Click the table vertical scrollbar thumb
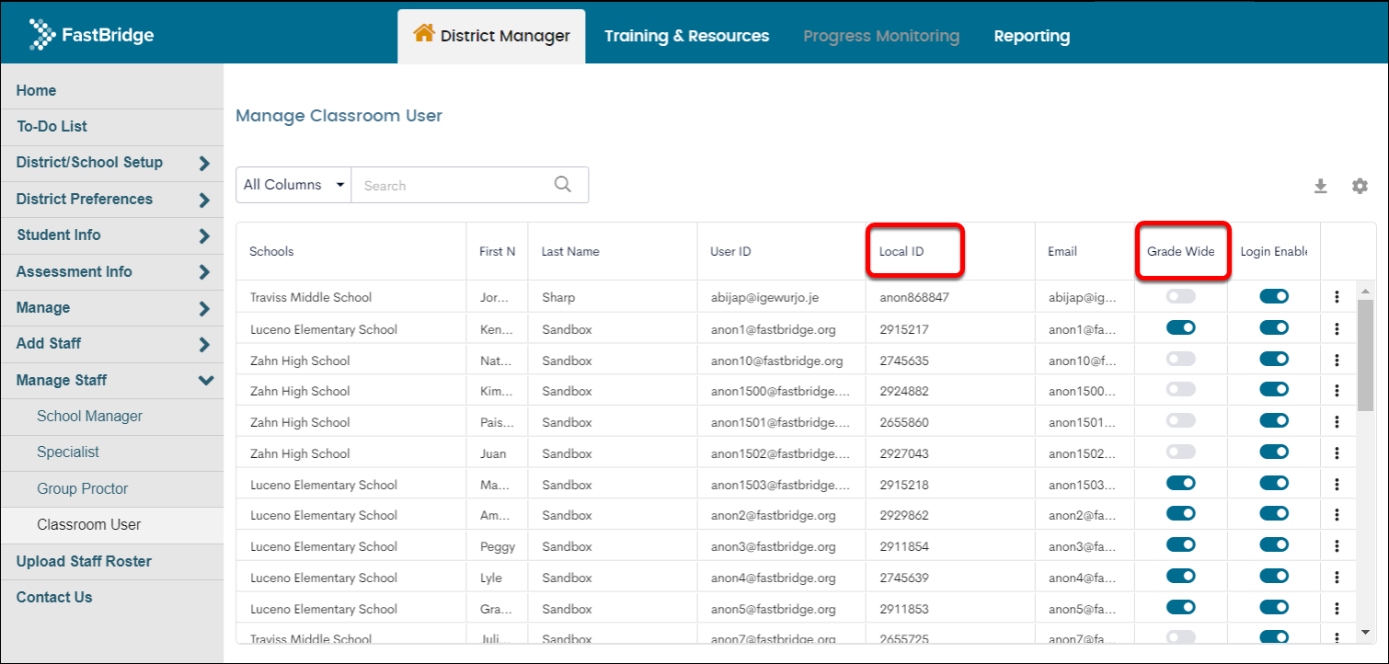The width and height of the screenshot is (1389, 664). tap(1366, 354)
